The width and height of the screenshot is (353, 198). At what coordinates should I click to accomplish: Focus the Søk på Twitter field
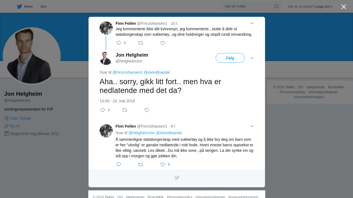[248, 6]
